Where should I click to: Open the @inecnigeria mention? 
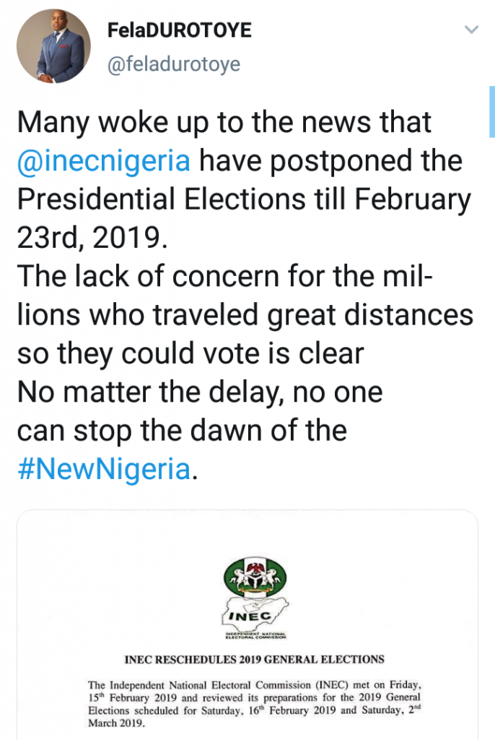coord(103,160)
